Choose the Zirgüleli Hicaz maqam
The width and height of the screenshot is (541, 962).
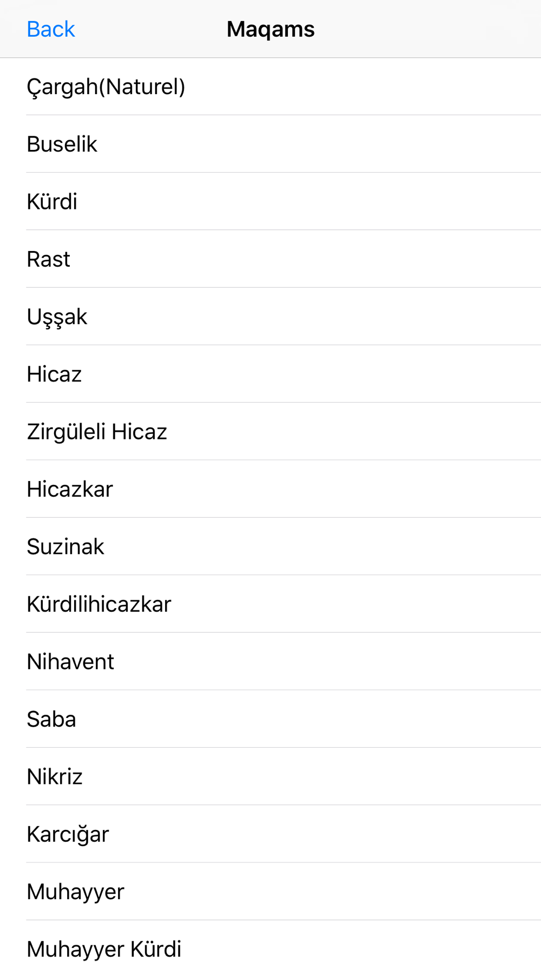270,431
